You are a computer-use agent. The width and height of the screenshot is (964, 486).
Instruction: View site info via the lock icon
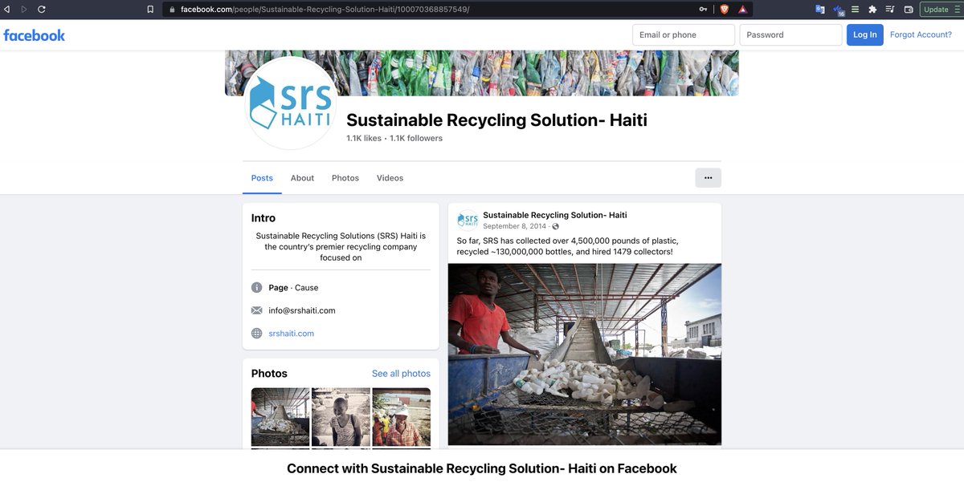171,9
